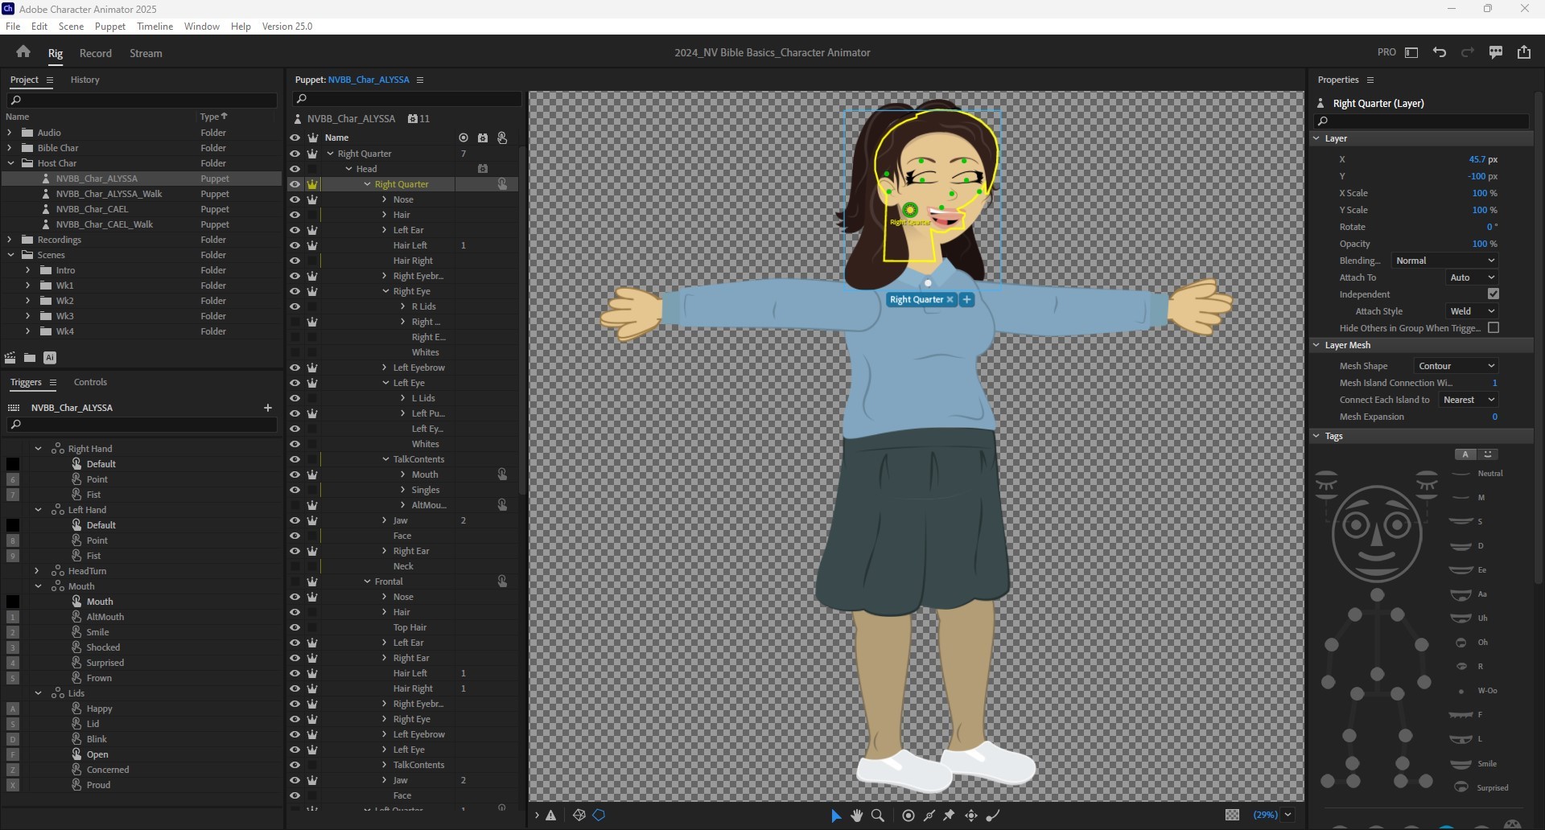Click the crown icon beside Right Quarter layer
This screenshot has height=830, width=1545.
(x=311, y=183)
